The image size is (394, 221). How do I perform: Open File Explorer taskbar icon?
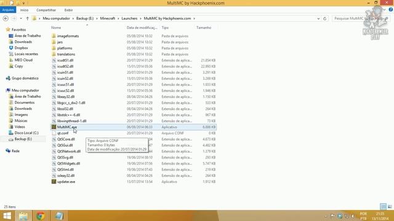pos(23,215)
